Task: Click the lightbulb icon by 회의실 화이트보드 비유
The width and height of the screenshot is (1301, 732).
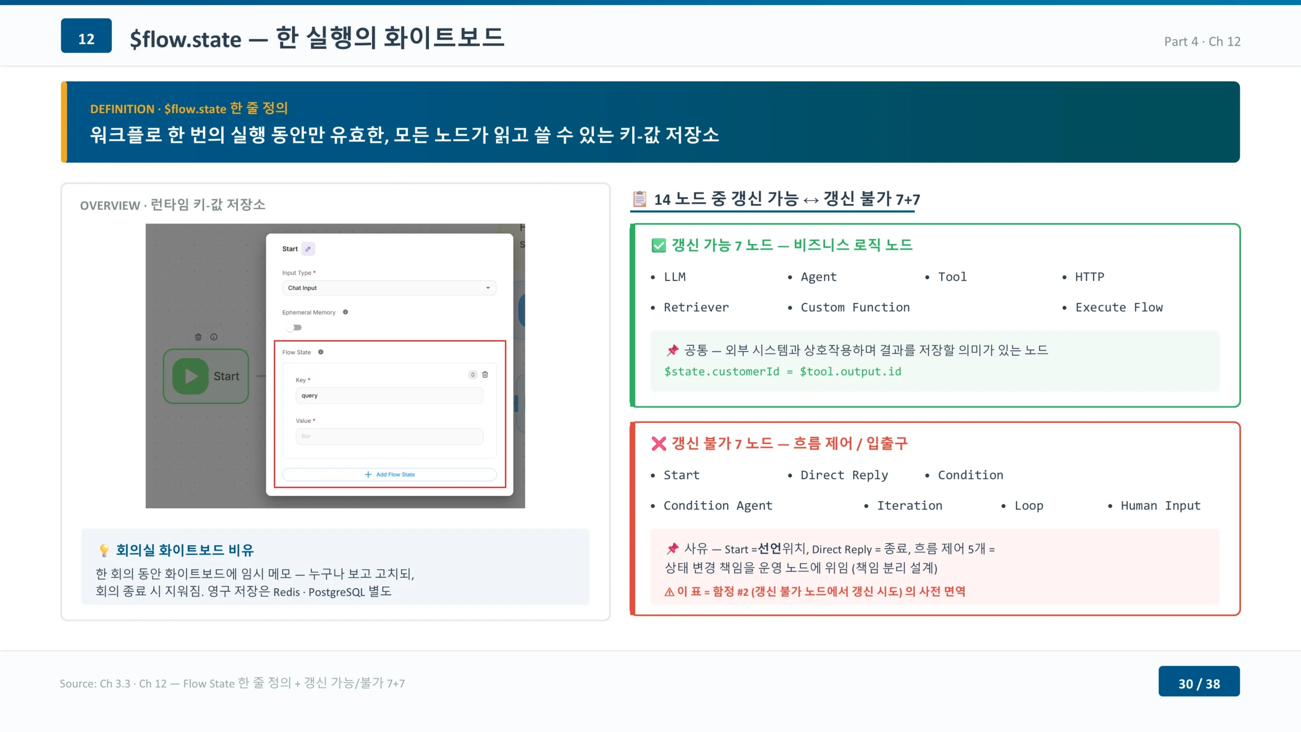Action: pos(104,550)
